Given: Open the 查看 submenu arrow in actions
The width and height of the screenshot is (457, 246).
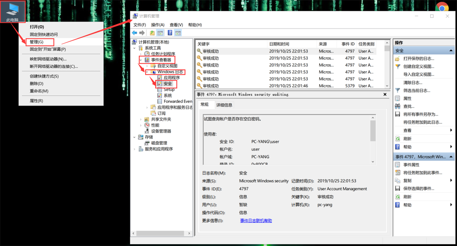Looking at the screenshot, I should [x=451, y=130].
